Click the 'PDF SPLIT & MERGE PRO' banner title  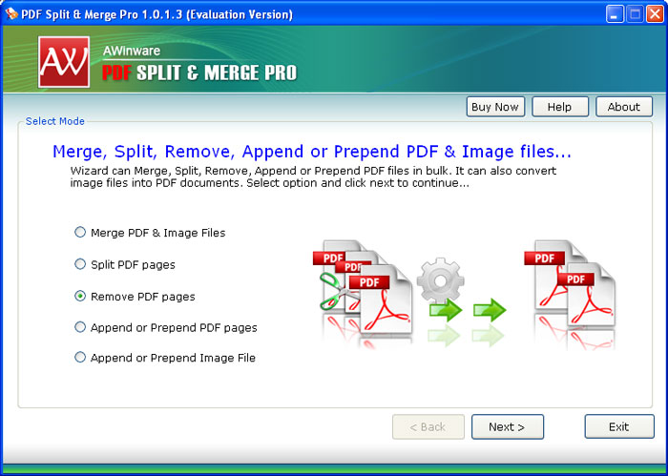coord(199,72)
